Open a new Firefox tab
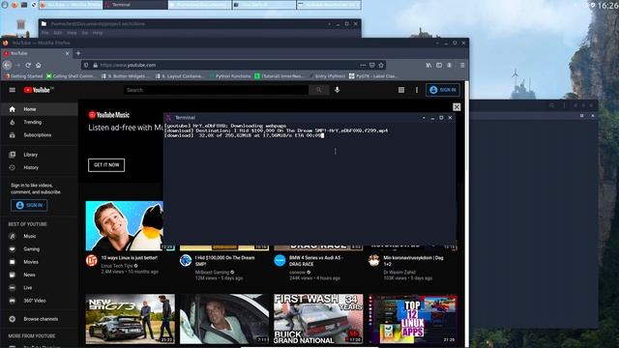The width and height of the screenshot is (619, 348). [x=78, y=53]
